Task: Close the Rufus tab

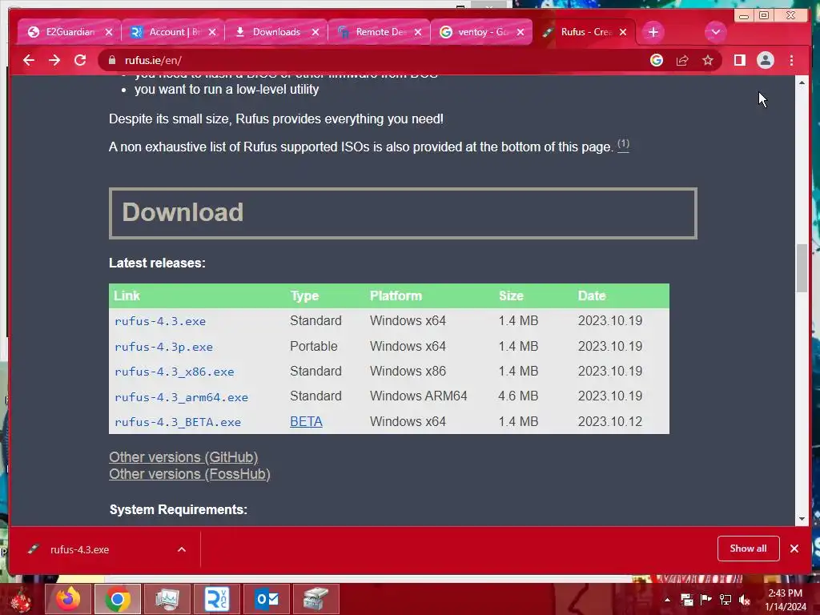Action: click(623, 32)
